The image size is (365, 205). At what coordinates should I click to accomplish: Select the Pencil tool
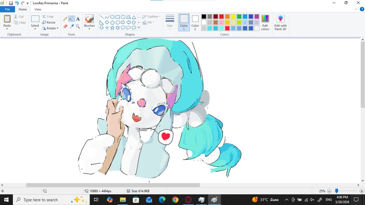pyautogui.click(x=65, y=19)
